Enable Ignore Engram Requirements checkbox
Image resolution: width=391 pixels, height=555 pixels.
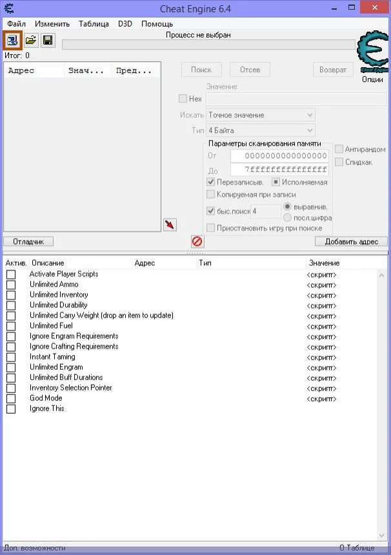tap(11, 336)
